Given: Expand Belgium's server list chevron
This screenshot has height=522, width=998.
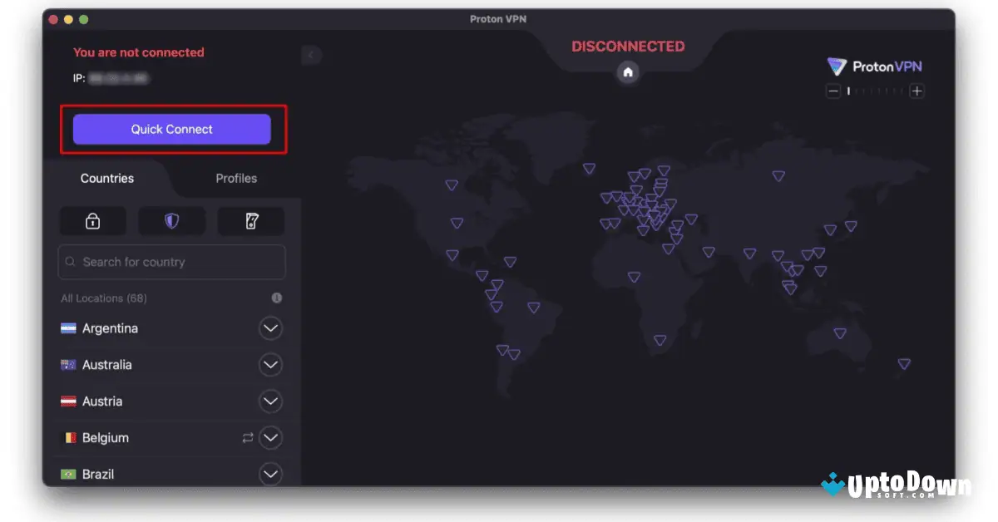Looking at the screenshot, I should click(x=270, y=437).
